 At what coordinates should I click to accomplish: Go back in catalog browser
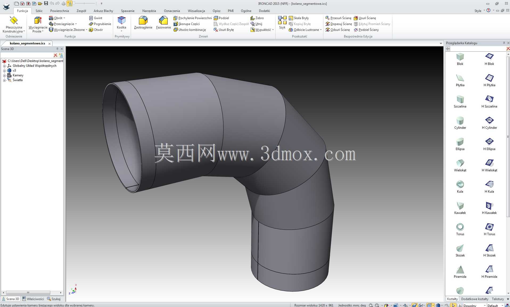(448, 49)
